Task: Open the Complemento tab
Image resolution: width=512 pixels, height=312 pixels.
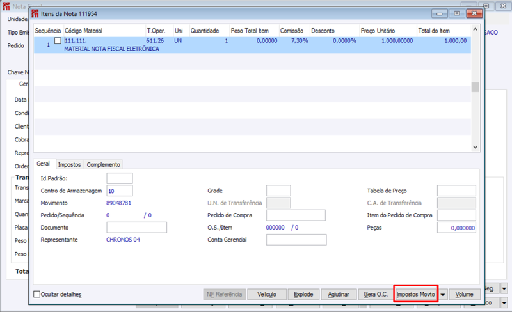Action: pos(103,165)
